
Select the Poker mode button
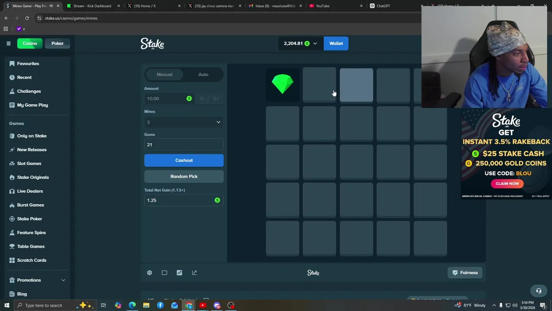pyautogui.click(x=57, y=43)
